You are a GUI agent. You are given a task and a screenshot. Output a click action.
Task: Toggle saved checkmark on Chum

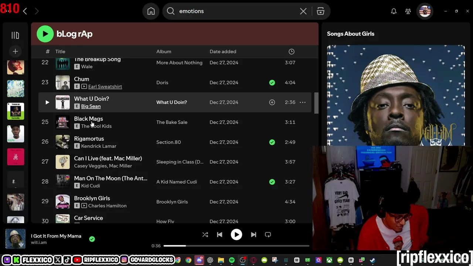pos(272,82)
